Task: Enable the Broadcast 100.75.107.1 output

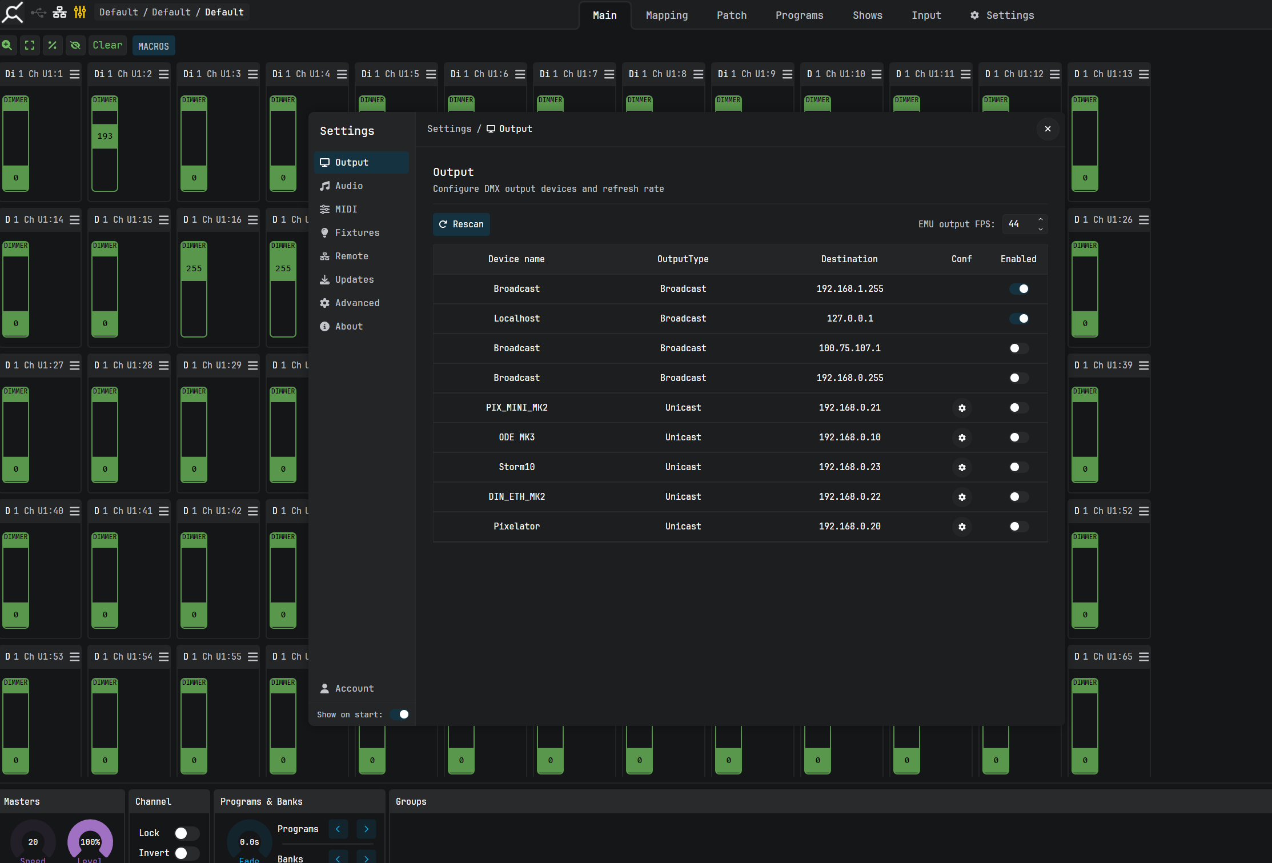Action: pos(1019,348)
